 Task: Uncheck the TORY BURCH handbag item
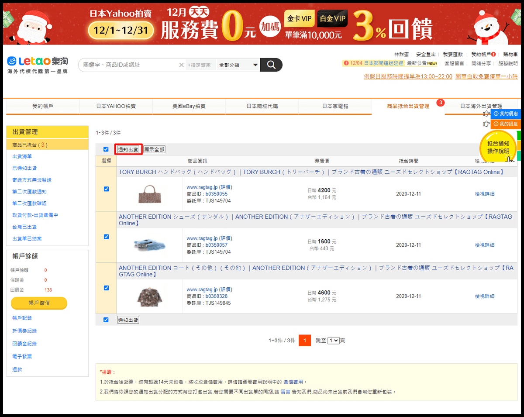[106, 189]
